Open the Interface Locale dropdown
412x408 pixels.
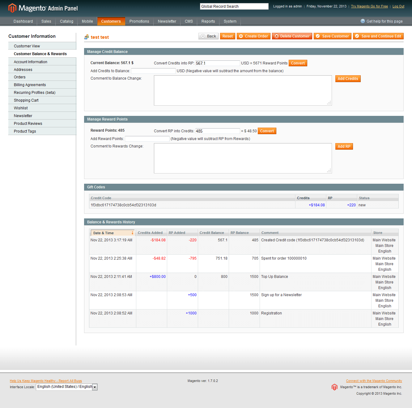pyautogui.click(x=95, y=387)
